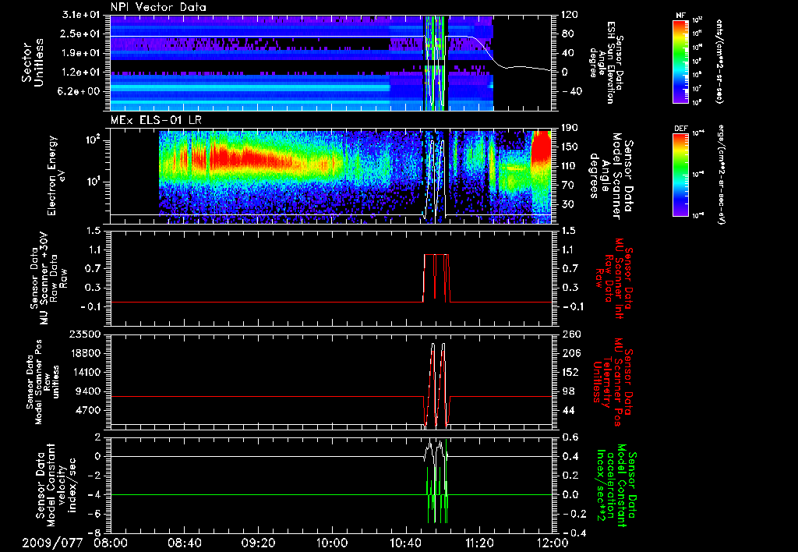Click the '4700' scanner position tick value

click(x=88, y=410)
